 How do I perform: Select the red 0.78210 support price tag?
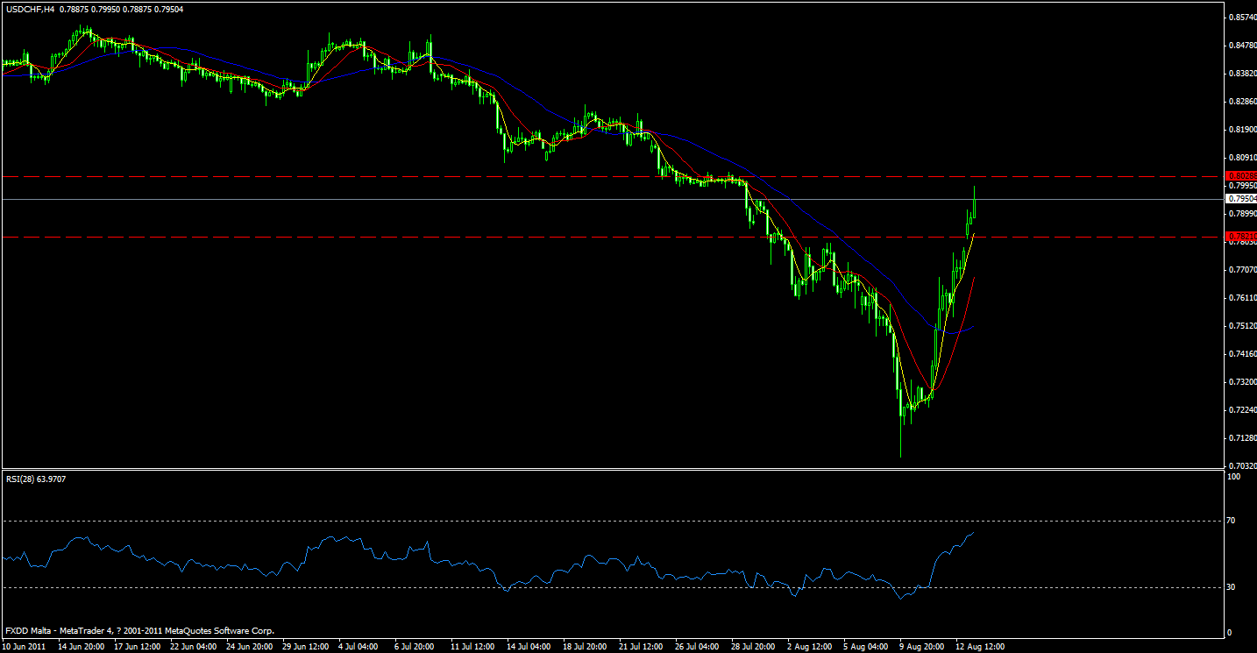point(1240,238)
